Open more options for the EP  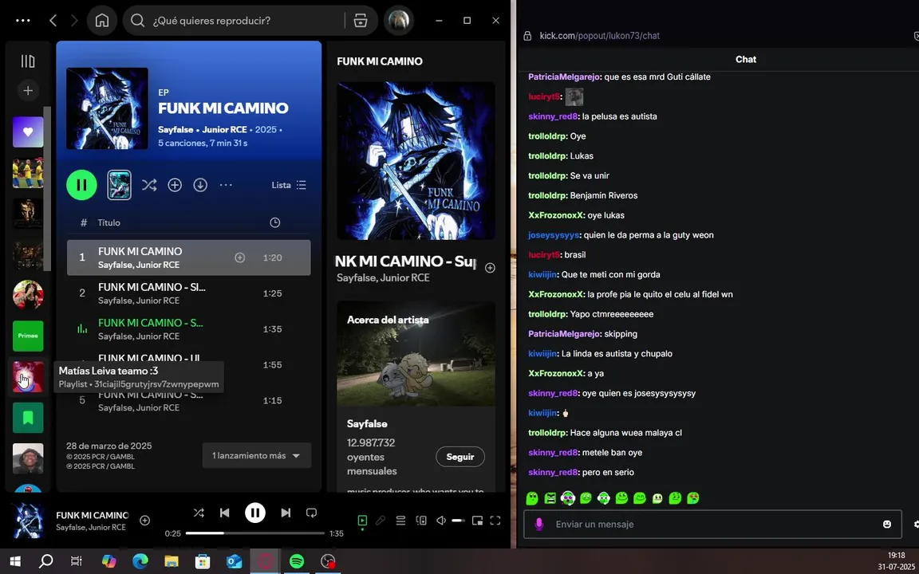click(x=227, y=185)
